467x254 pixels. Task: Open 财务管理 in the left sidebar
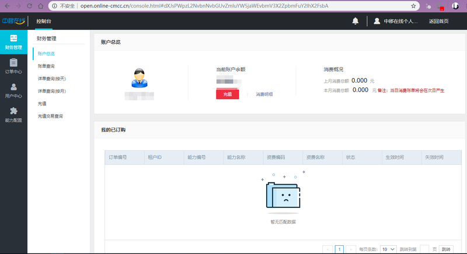[x=13, y=42]
